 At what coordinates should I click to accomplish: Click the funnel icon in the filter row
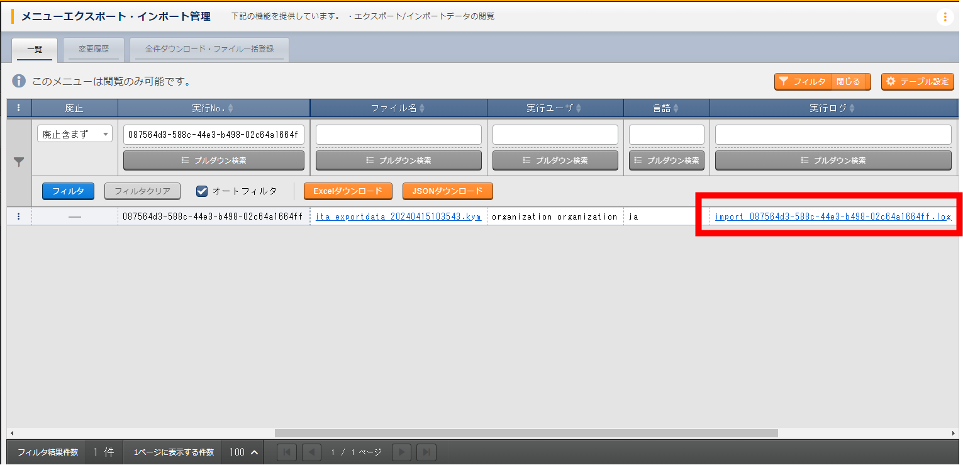(x=19, y=162)
